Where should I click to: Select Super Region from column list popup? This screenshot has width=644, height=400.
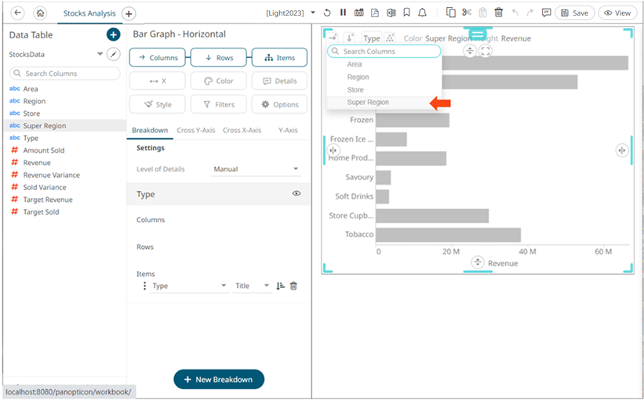(368, 103)
